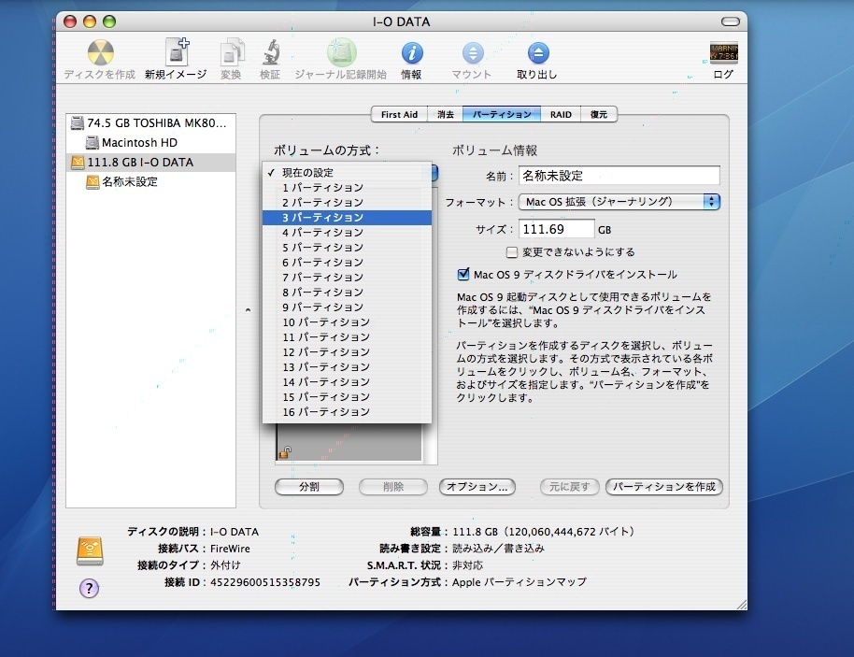Screen dimensions: 854x657
Task: Choose 6 パーティション option
Action: point(347,263)
